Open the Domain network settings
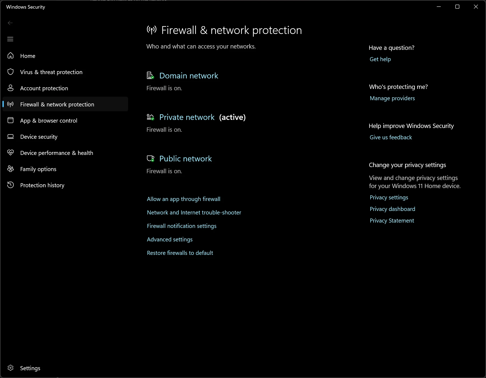 (x=188, y=76)
